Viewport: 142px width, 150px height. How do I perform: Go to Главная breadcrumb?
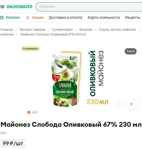click(x=7, y=29)
